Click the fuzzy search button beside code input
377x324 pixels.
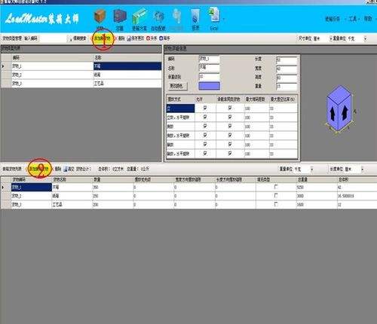click(x=78, y=38)
